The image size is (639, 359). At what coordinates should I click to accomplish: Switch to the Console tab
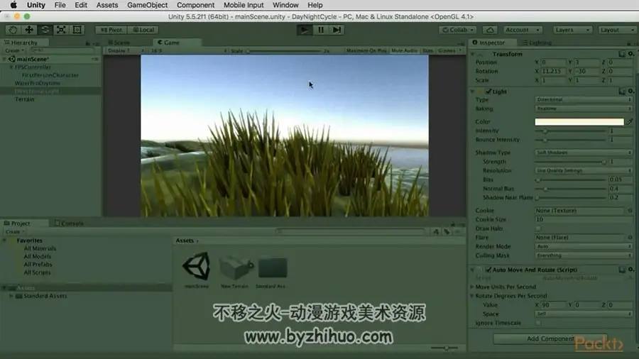[x=69, y=223]
